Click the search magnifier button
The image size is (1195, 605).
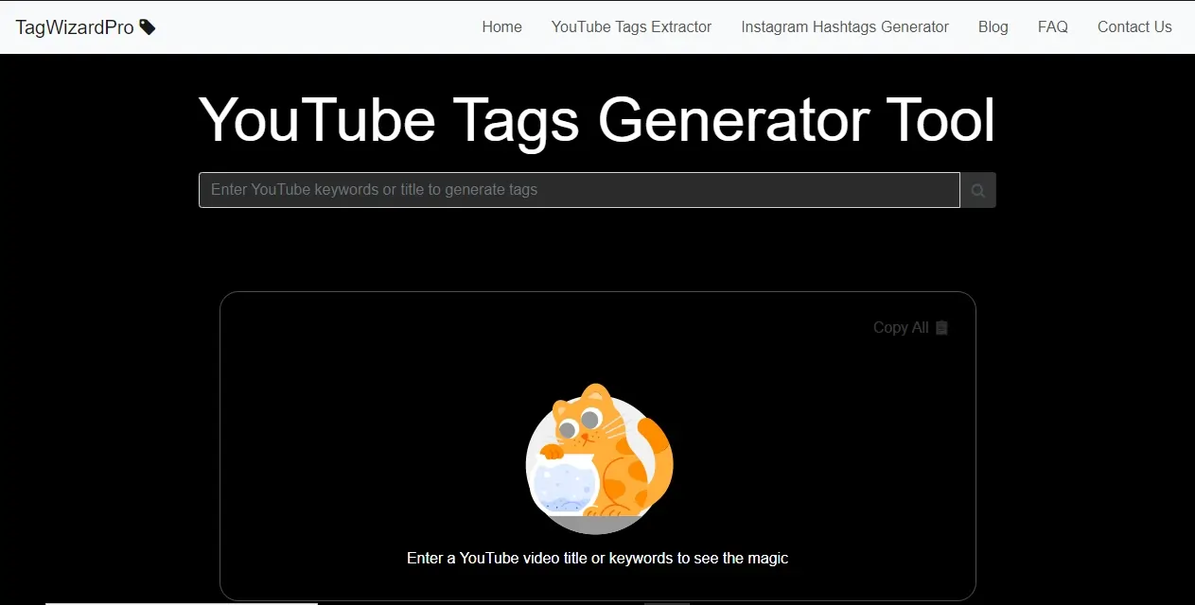[x=978, y=190]
